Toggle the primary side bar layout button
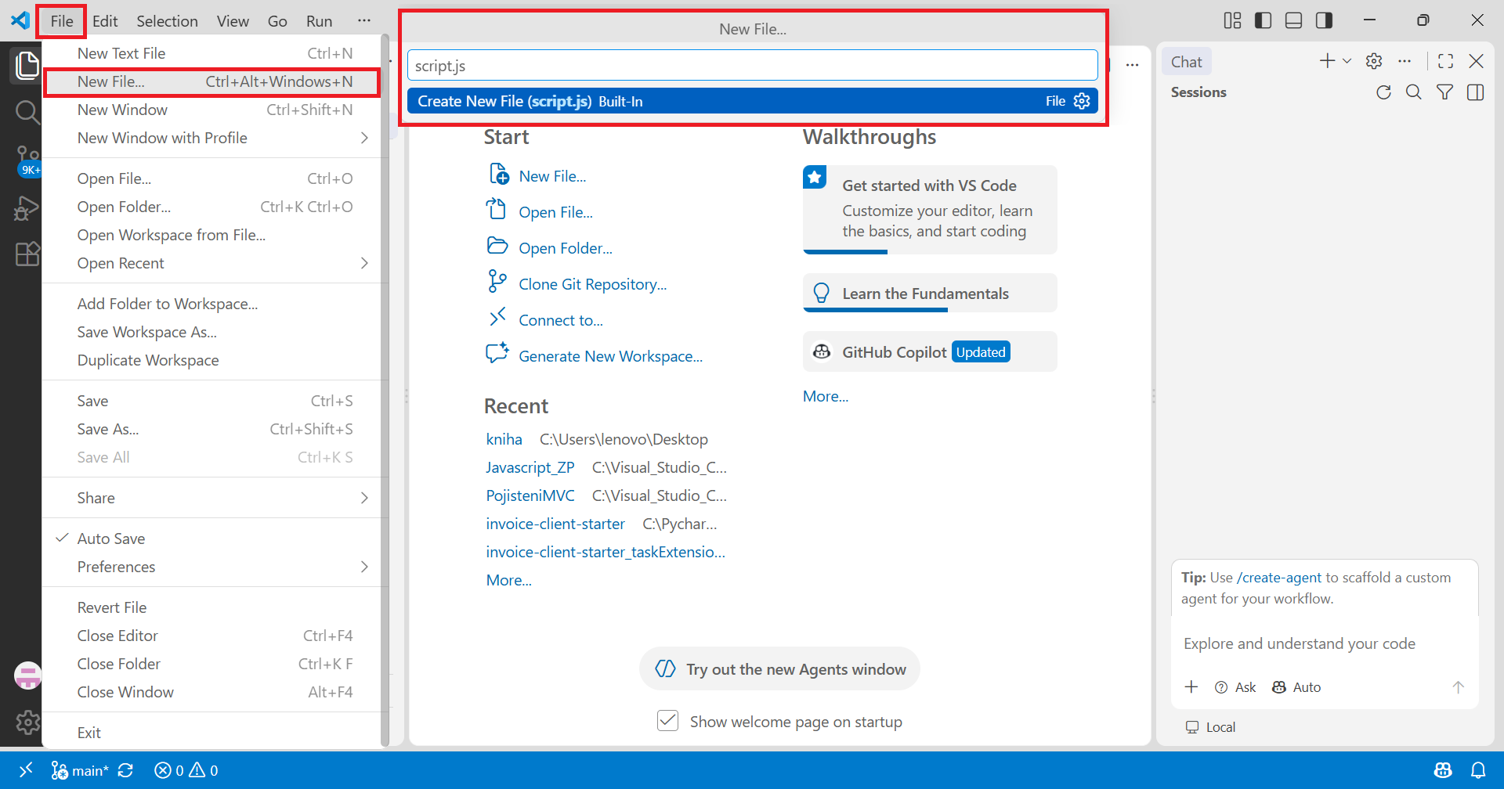 pyautogui.click(x=1263, y=20)
